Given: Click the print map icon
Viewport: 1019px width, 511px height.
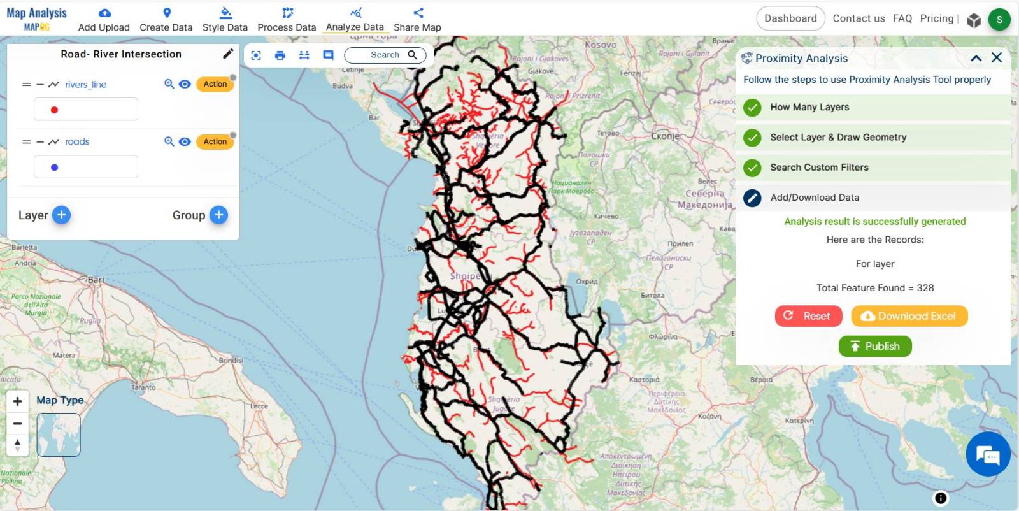Looking at the screenshot, I should coord(280,55).
